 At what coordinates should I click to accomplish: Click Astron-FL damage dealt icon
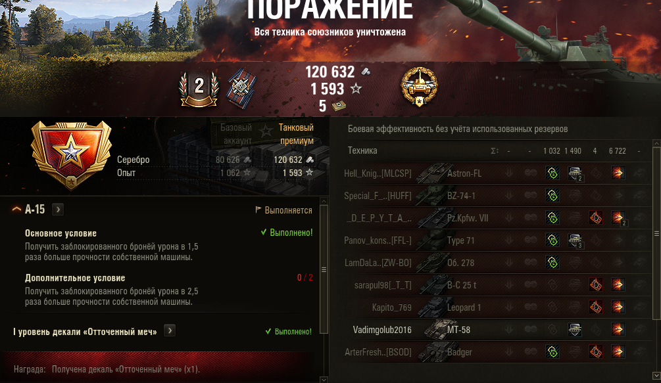[x=618, y=173]
